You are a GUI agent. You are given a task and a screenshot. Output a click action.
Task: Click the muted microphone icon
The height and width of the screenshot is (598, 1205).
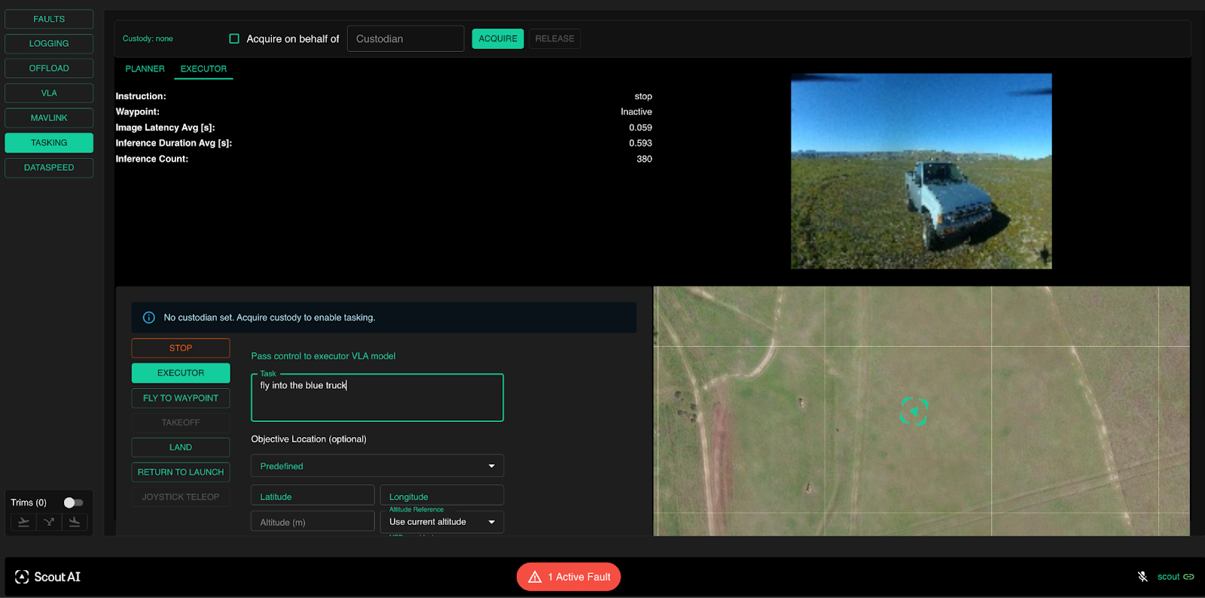pos(1142,577)
